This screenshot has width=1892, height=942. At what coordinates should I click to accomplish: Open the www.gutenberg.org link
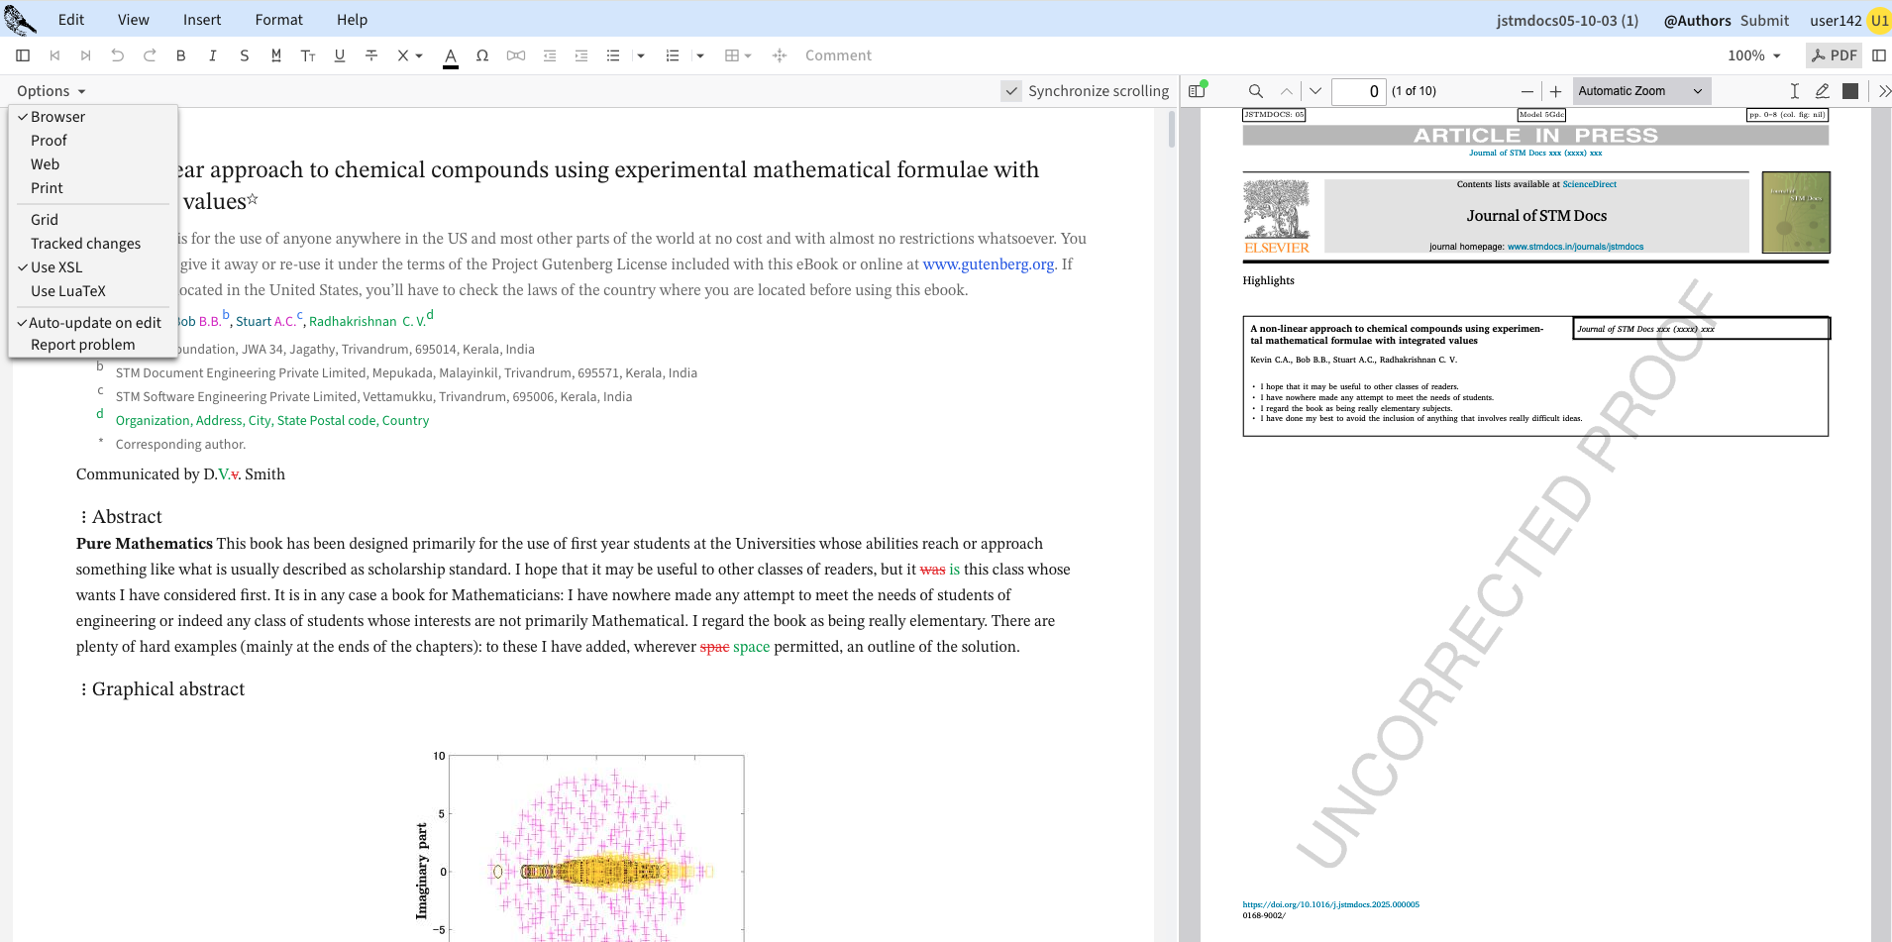988,264
